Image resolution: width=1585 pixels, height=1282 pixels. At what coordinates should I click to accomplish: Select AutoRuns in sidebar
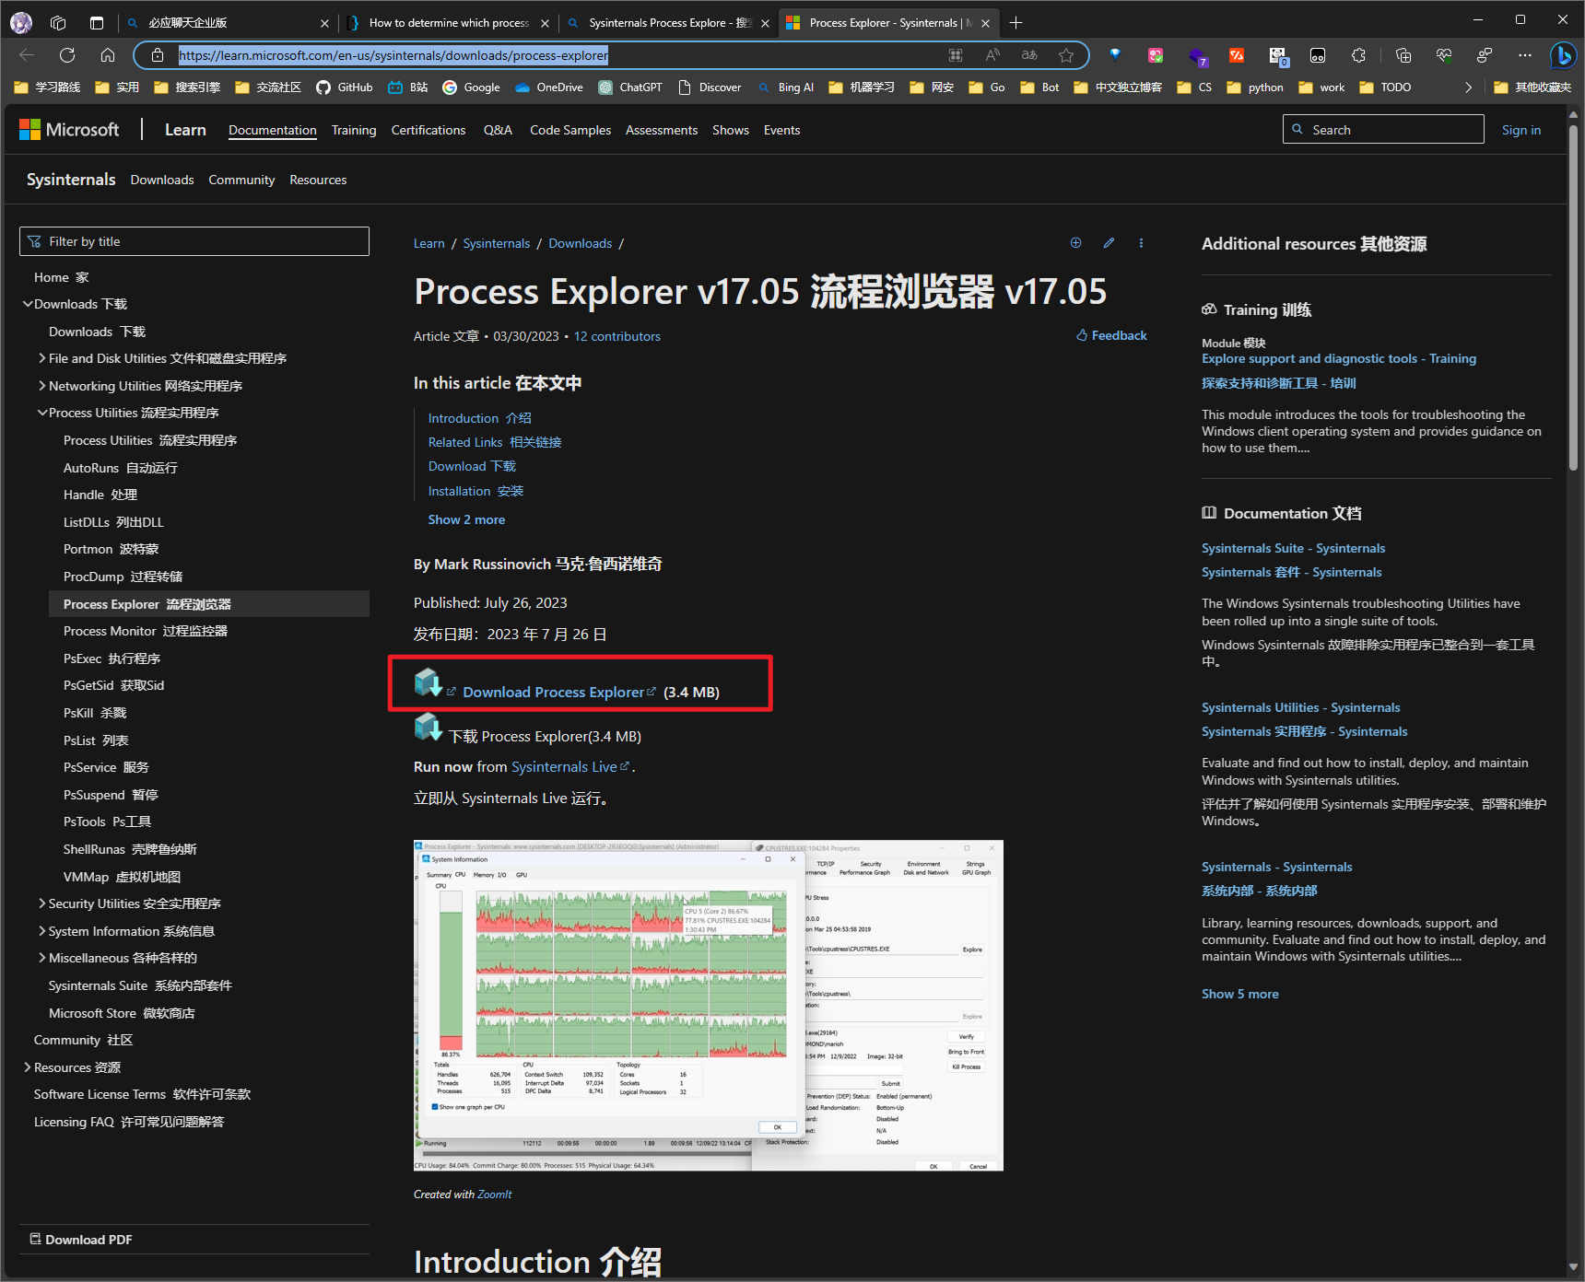tap(121, 468)
